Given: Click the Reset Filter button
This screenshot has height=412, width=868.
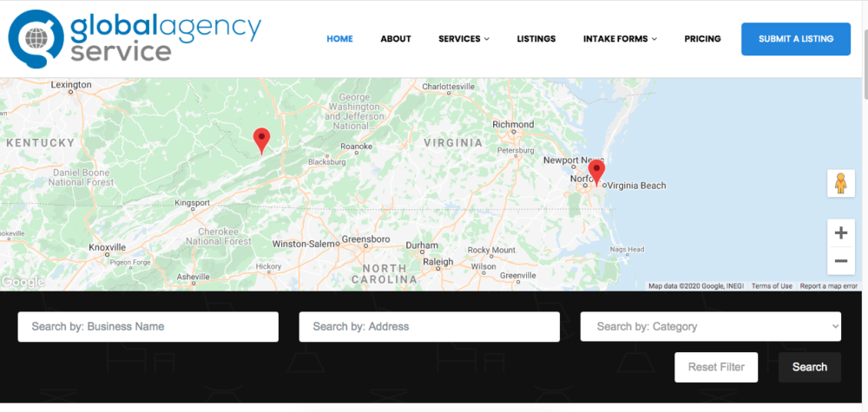Looking at the screenshot, I should 716,367.
